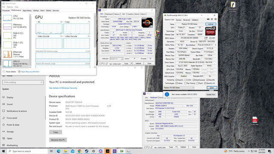274x154 pixels.
Task: Click the Open Resource Monitor icon
Action: (x=19, y=71)
